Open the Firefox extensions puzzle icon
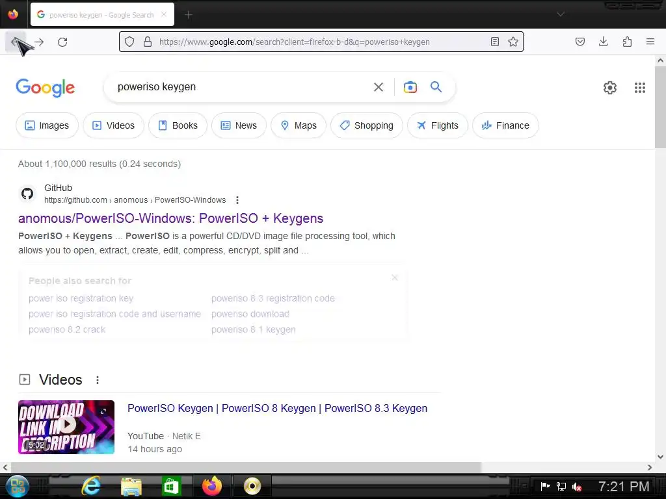 click(x=627, y=42)
